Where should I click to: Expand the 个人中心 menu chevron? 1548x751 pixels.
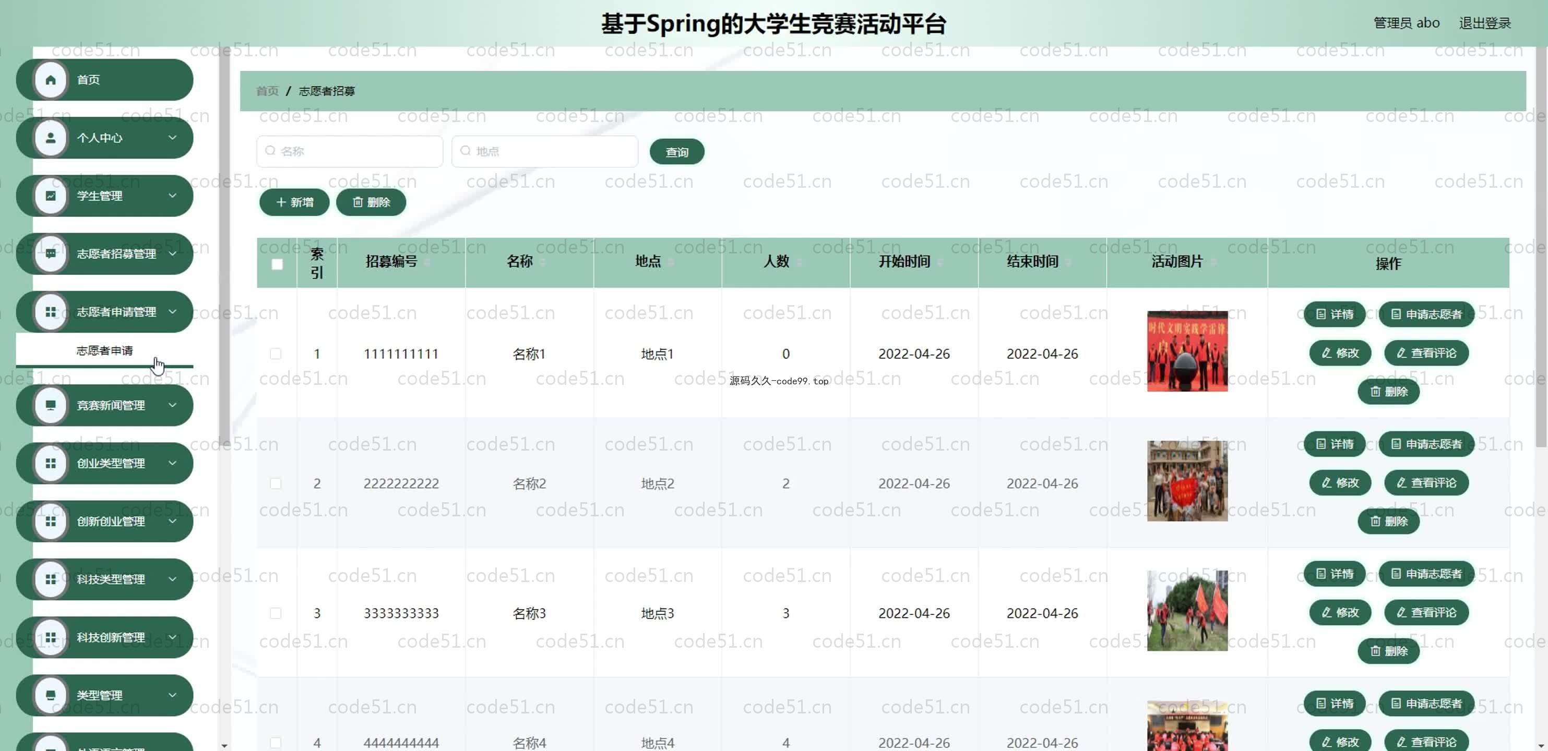tap(172, 138)
